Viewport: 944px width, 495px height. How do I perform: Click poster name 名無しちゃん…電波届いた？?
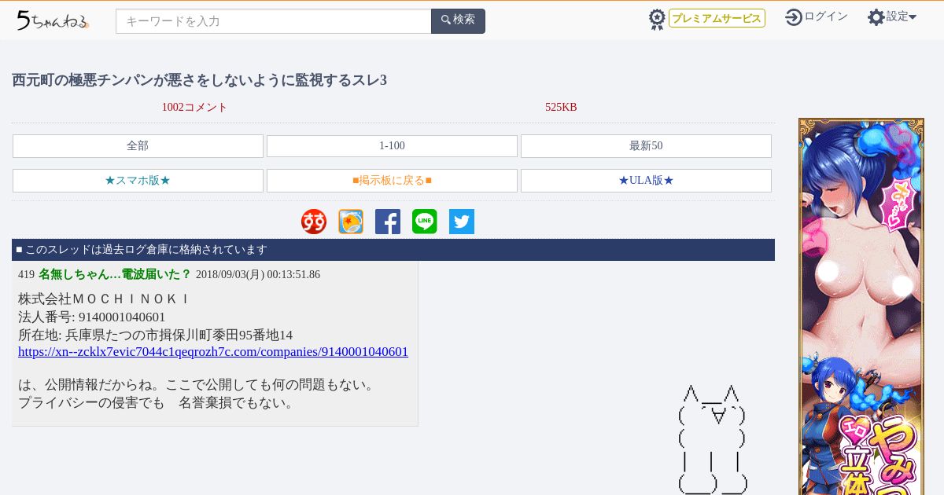click(x=115, y=274)
